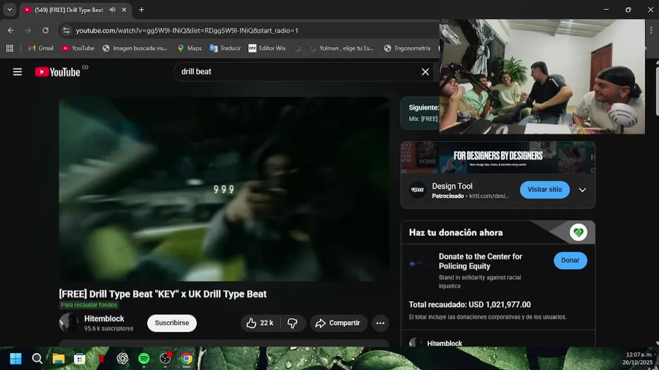Open Netflix from the taskbar
659x370 pixels.
click(101, 359)
